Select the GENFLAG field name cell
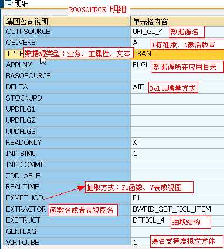Image resolution: width=224 pixels, height=249 pixels. point(67,231)
